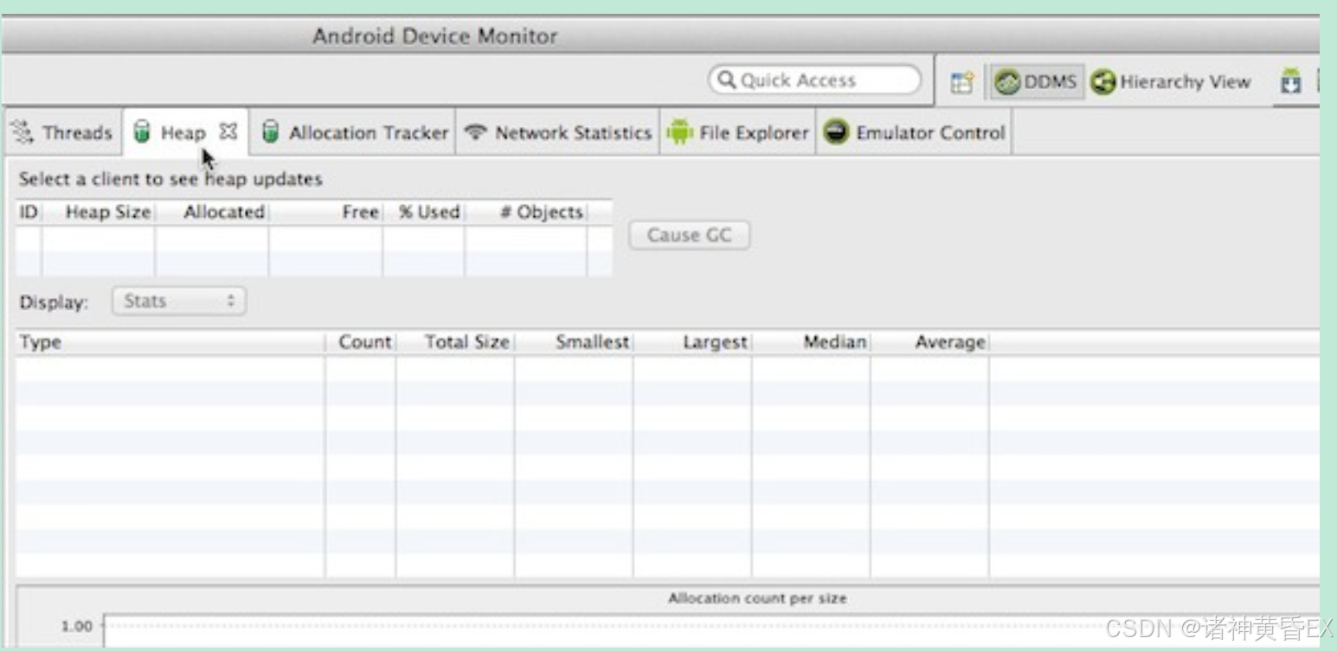Click the DDMS perspective icon

[1007, 82]
